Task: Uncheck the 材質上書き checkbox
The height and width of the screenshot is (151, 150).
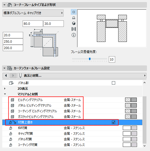Action: 113,122
